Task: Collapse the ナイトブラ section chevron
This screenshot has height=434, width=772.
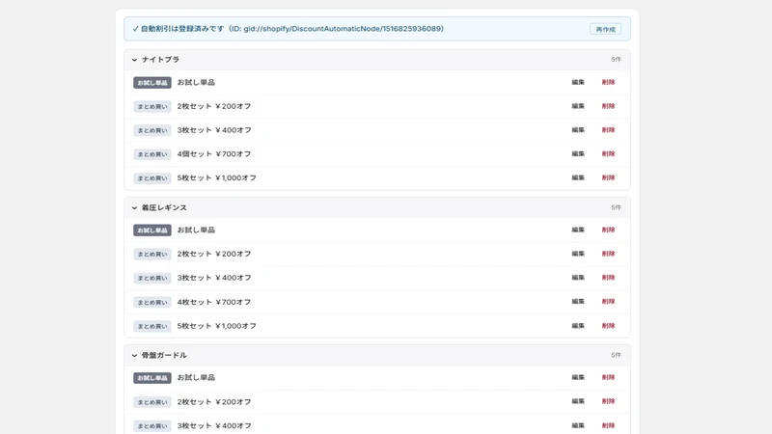Action: 134,60
